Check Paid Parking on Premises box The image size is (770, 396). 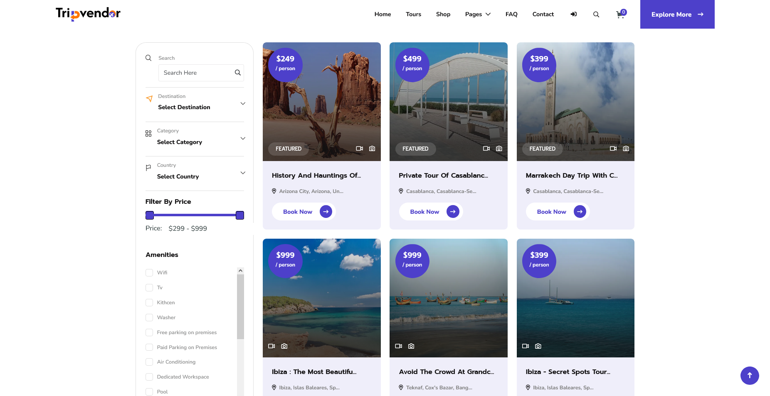click(x=149, y=347)
